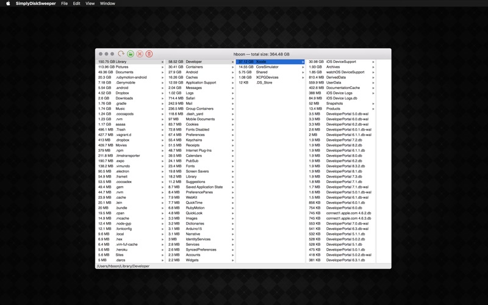Open the Apple menu
The width and height of the screenshot is (488, 305).
[x=8, y=4]
